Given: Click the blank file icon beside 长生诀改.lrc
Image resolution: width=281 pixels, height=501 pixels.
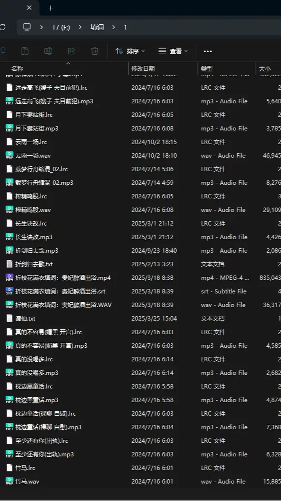Looking at the screenshot, I should click(x=9, y=223).
